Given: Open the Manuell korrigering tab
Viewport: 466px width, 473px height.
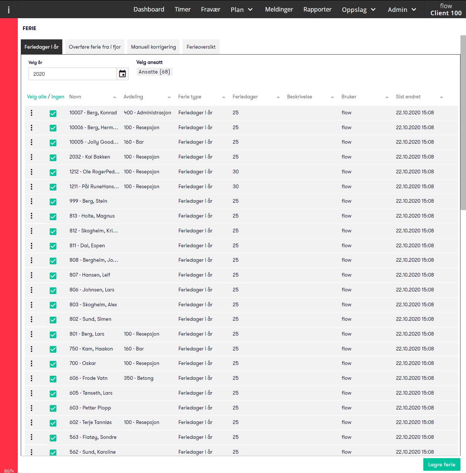Looking at the screenshot, I should [x=153, y=47].
